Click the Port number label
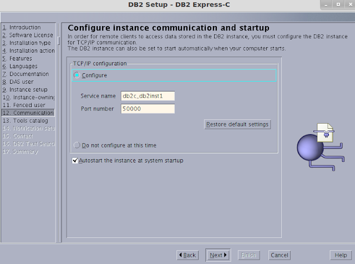 (x=98, y=109)
